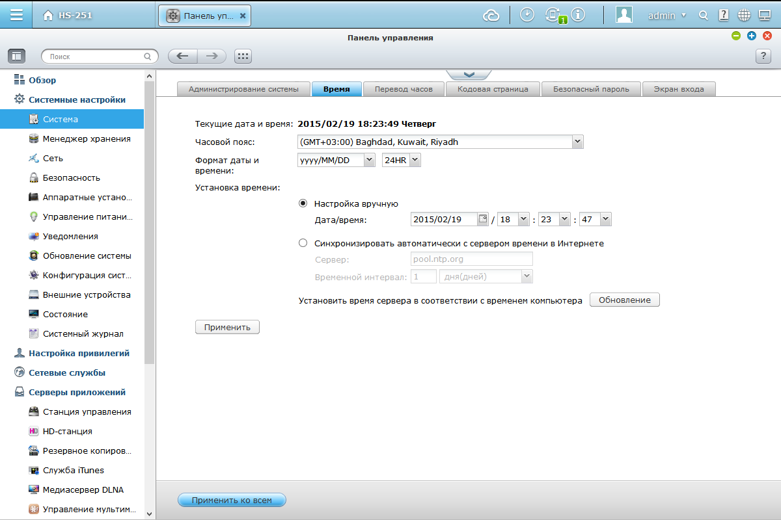
Task: Open Настройка привилегий section
Action: point(72,353)
